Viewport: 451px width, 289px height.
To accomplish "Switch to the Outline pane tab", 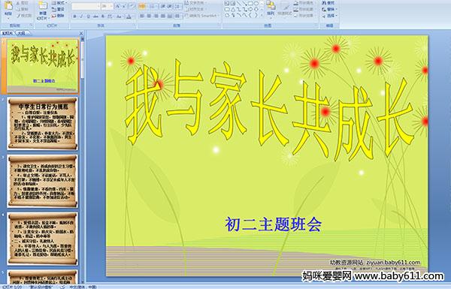I will [x=21, y=33].
